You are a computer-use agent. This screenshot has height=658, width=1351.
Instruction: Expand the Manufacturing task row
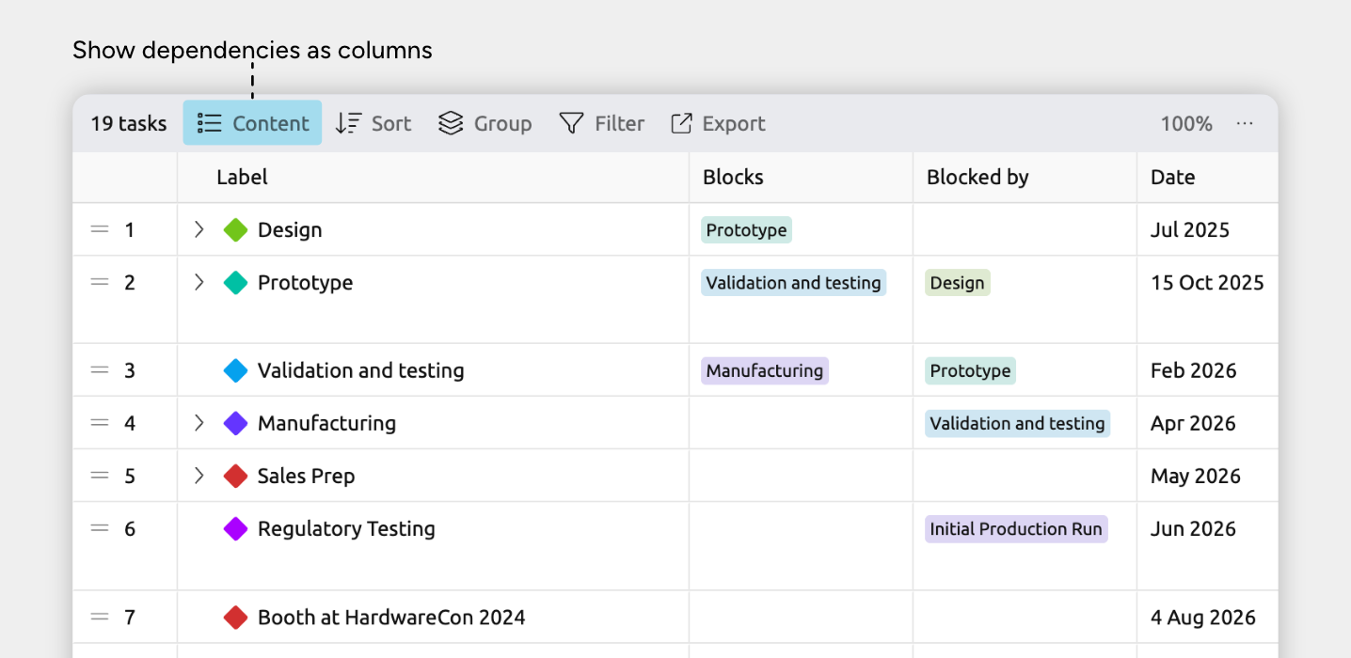[199, 423]
